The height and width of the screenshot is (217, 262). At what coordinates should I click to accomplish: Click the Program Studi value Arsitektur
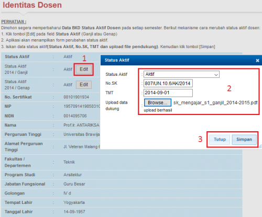pyautogui.click(x=72, y=175)
